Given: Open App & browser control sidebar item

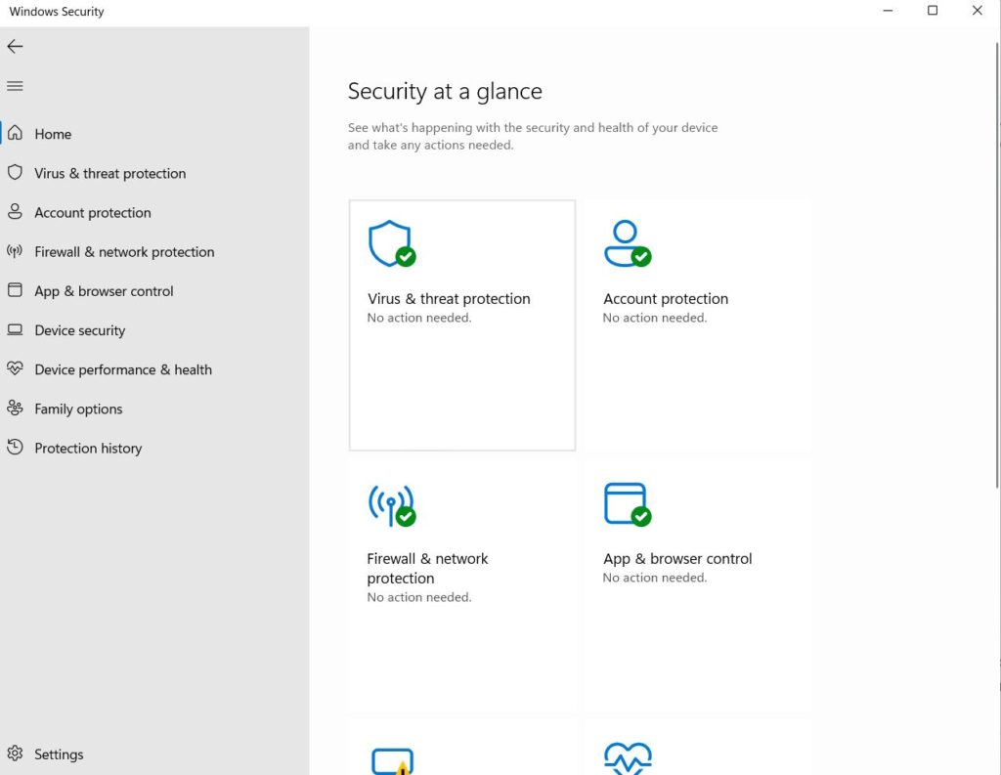Looking at the screenshot, I should tap(154, 291).
